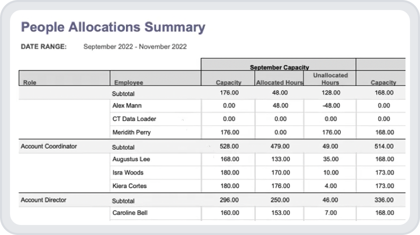Click the DATE RANGE label
420x235 pixels.
click(x=43, y=46)
